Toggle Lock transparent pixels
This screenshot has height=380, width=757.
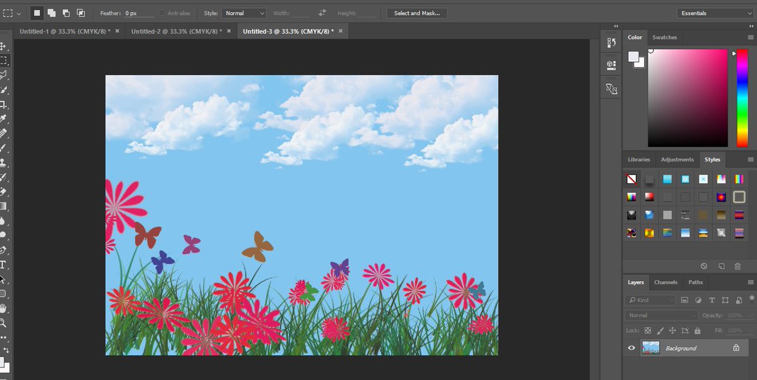[648, 330]
